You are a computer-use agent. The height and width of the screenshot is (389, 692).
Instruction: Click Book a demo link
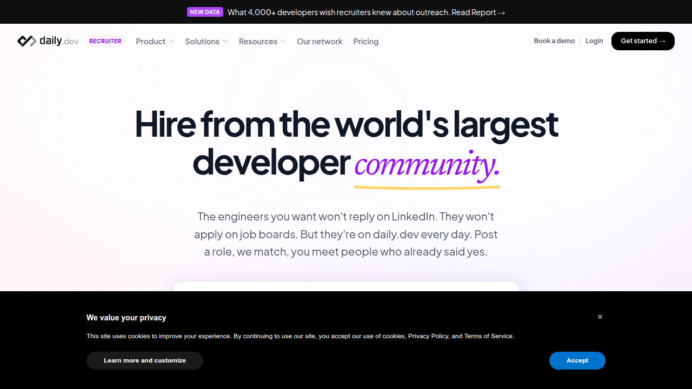tap(554, 41)
